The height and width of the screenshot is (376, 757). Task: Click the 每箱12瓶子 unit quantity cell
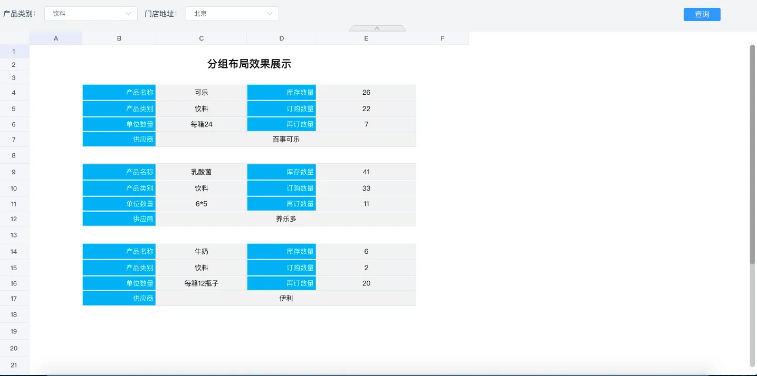(201, 283)
